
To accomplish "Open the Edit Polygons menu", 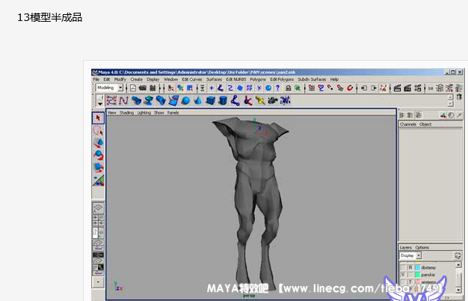I will [283, 79].
